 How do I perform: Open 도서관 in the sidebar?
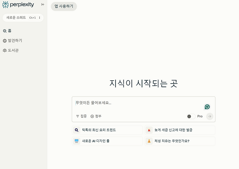click(x=11, y=50)
